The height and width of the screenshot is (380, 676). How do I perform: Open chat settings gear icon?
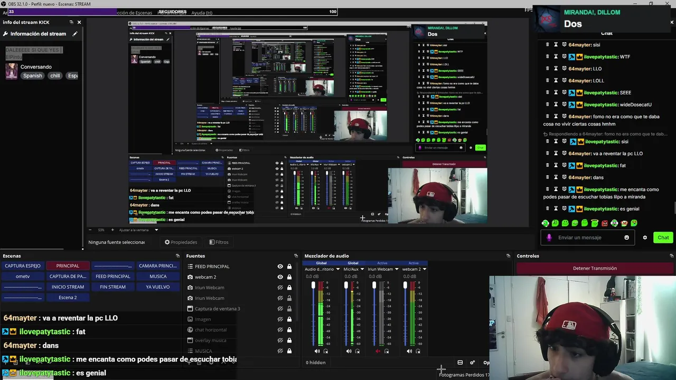645,237
